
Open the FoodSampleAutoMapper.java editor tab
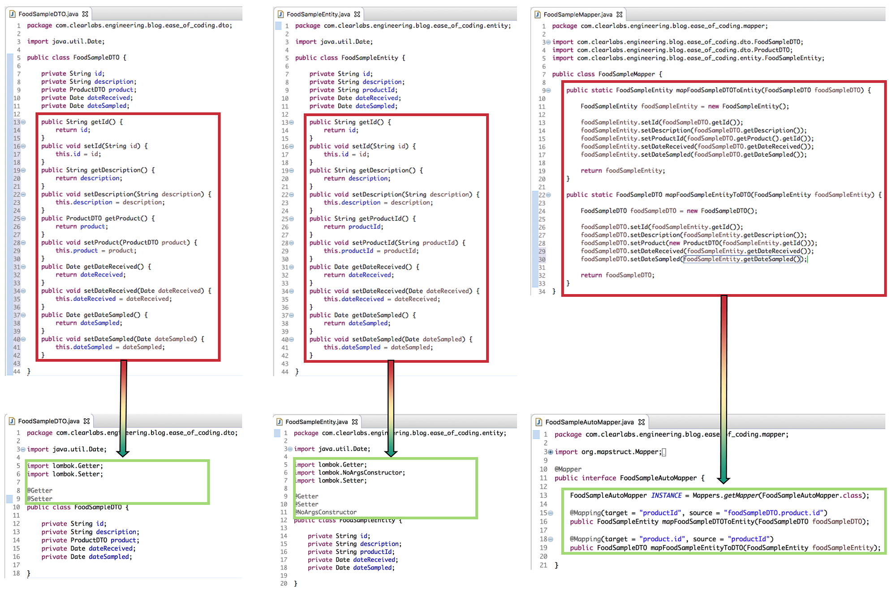pos(589,422)
